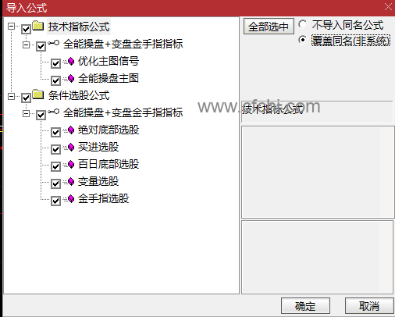
Task: Collapse the 条件选股公式 tree node
Action: (x=11, y=97)
